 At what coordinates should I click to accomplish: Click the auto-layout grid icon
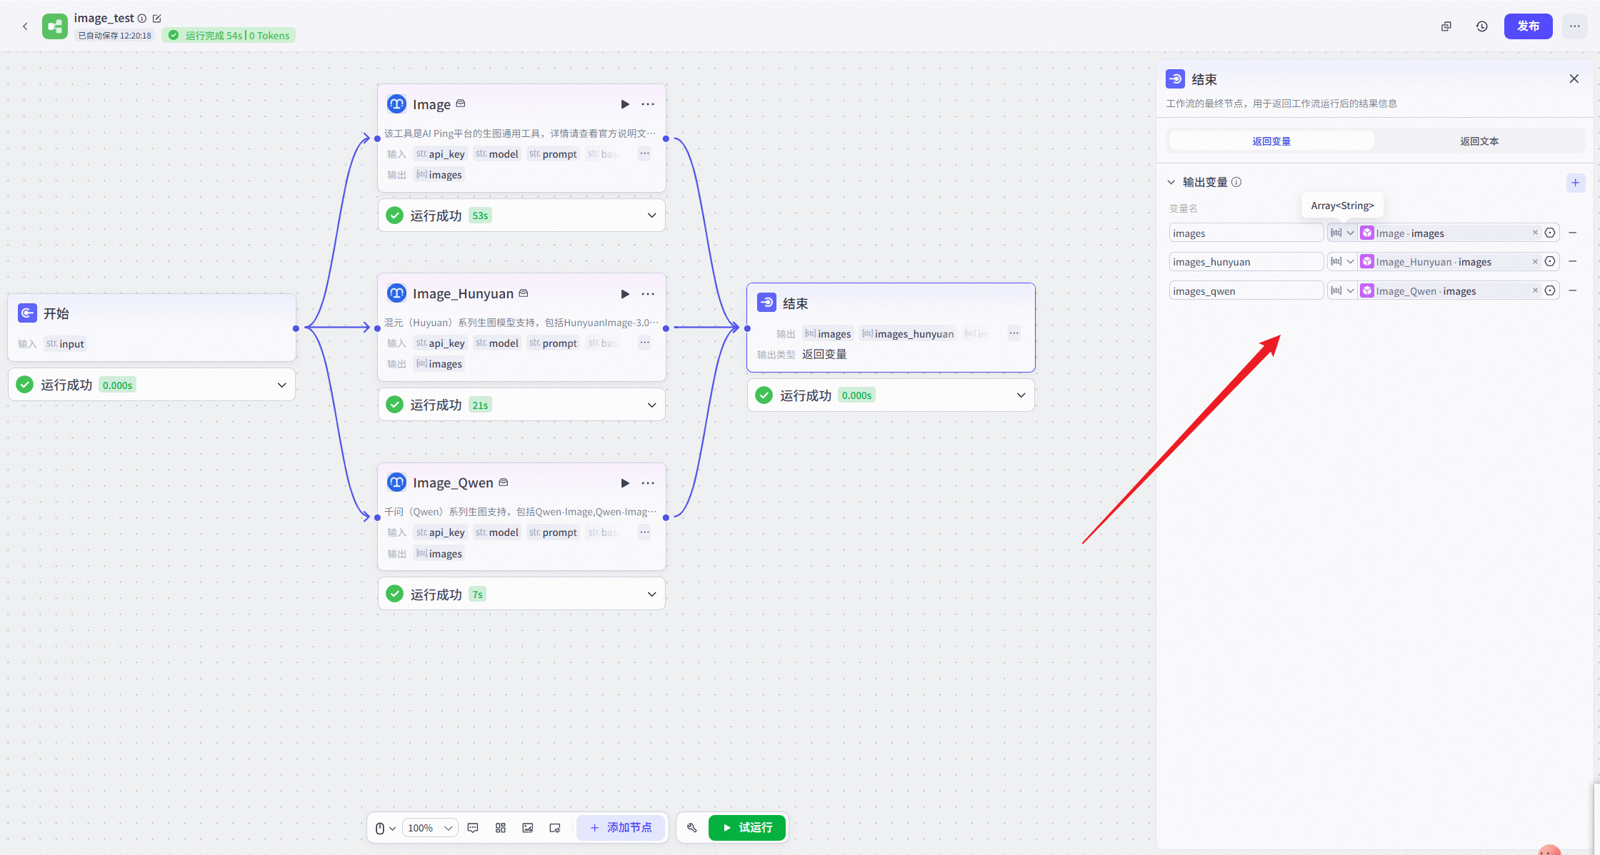click(x=501, y=828)
